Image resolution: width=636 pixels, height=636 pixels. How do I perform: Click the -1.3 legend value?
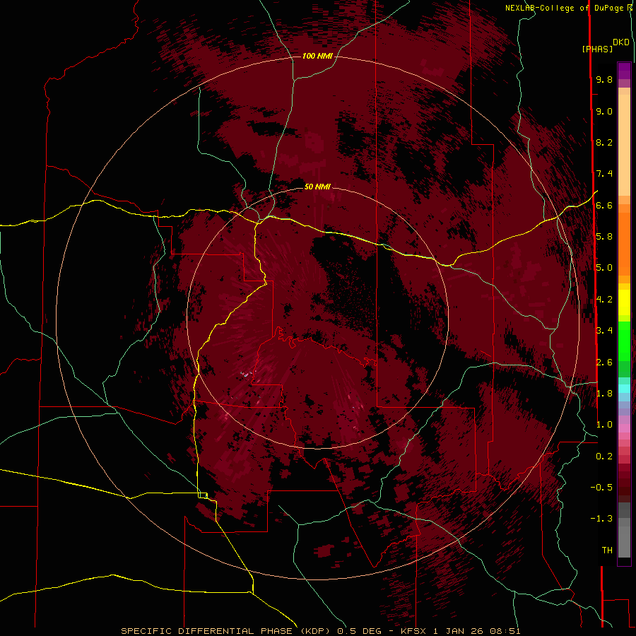pos(601,519)
